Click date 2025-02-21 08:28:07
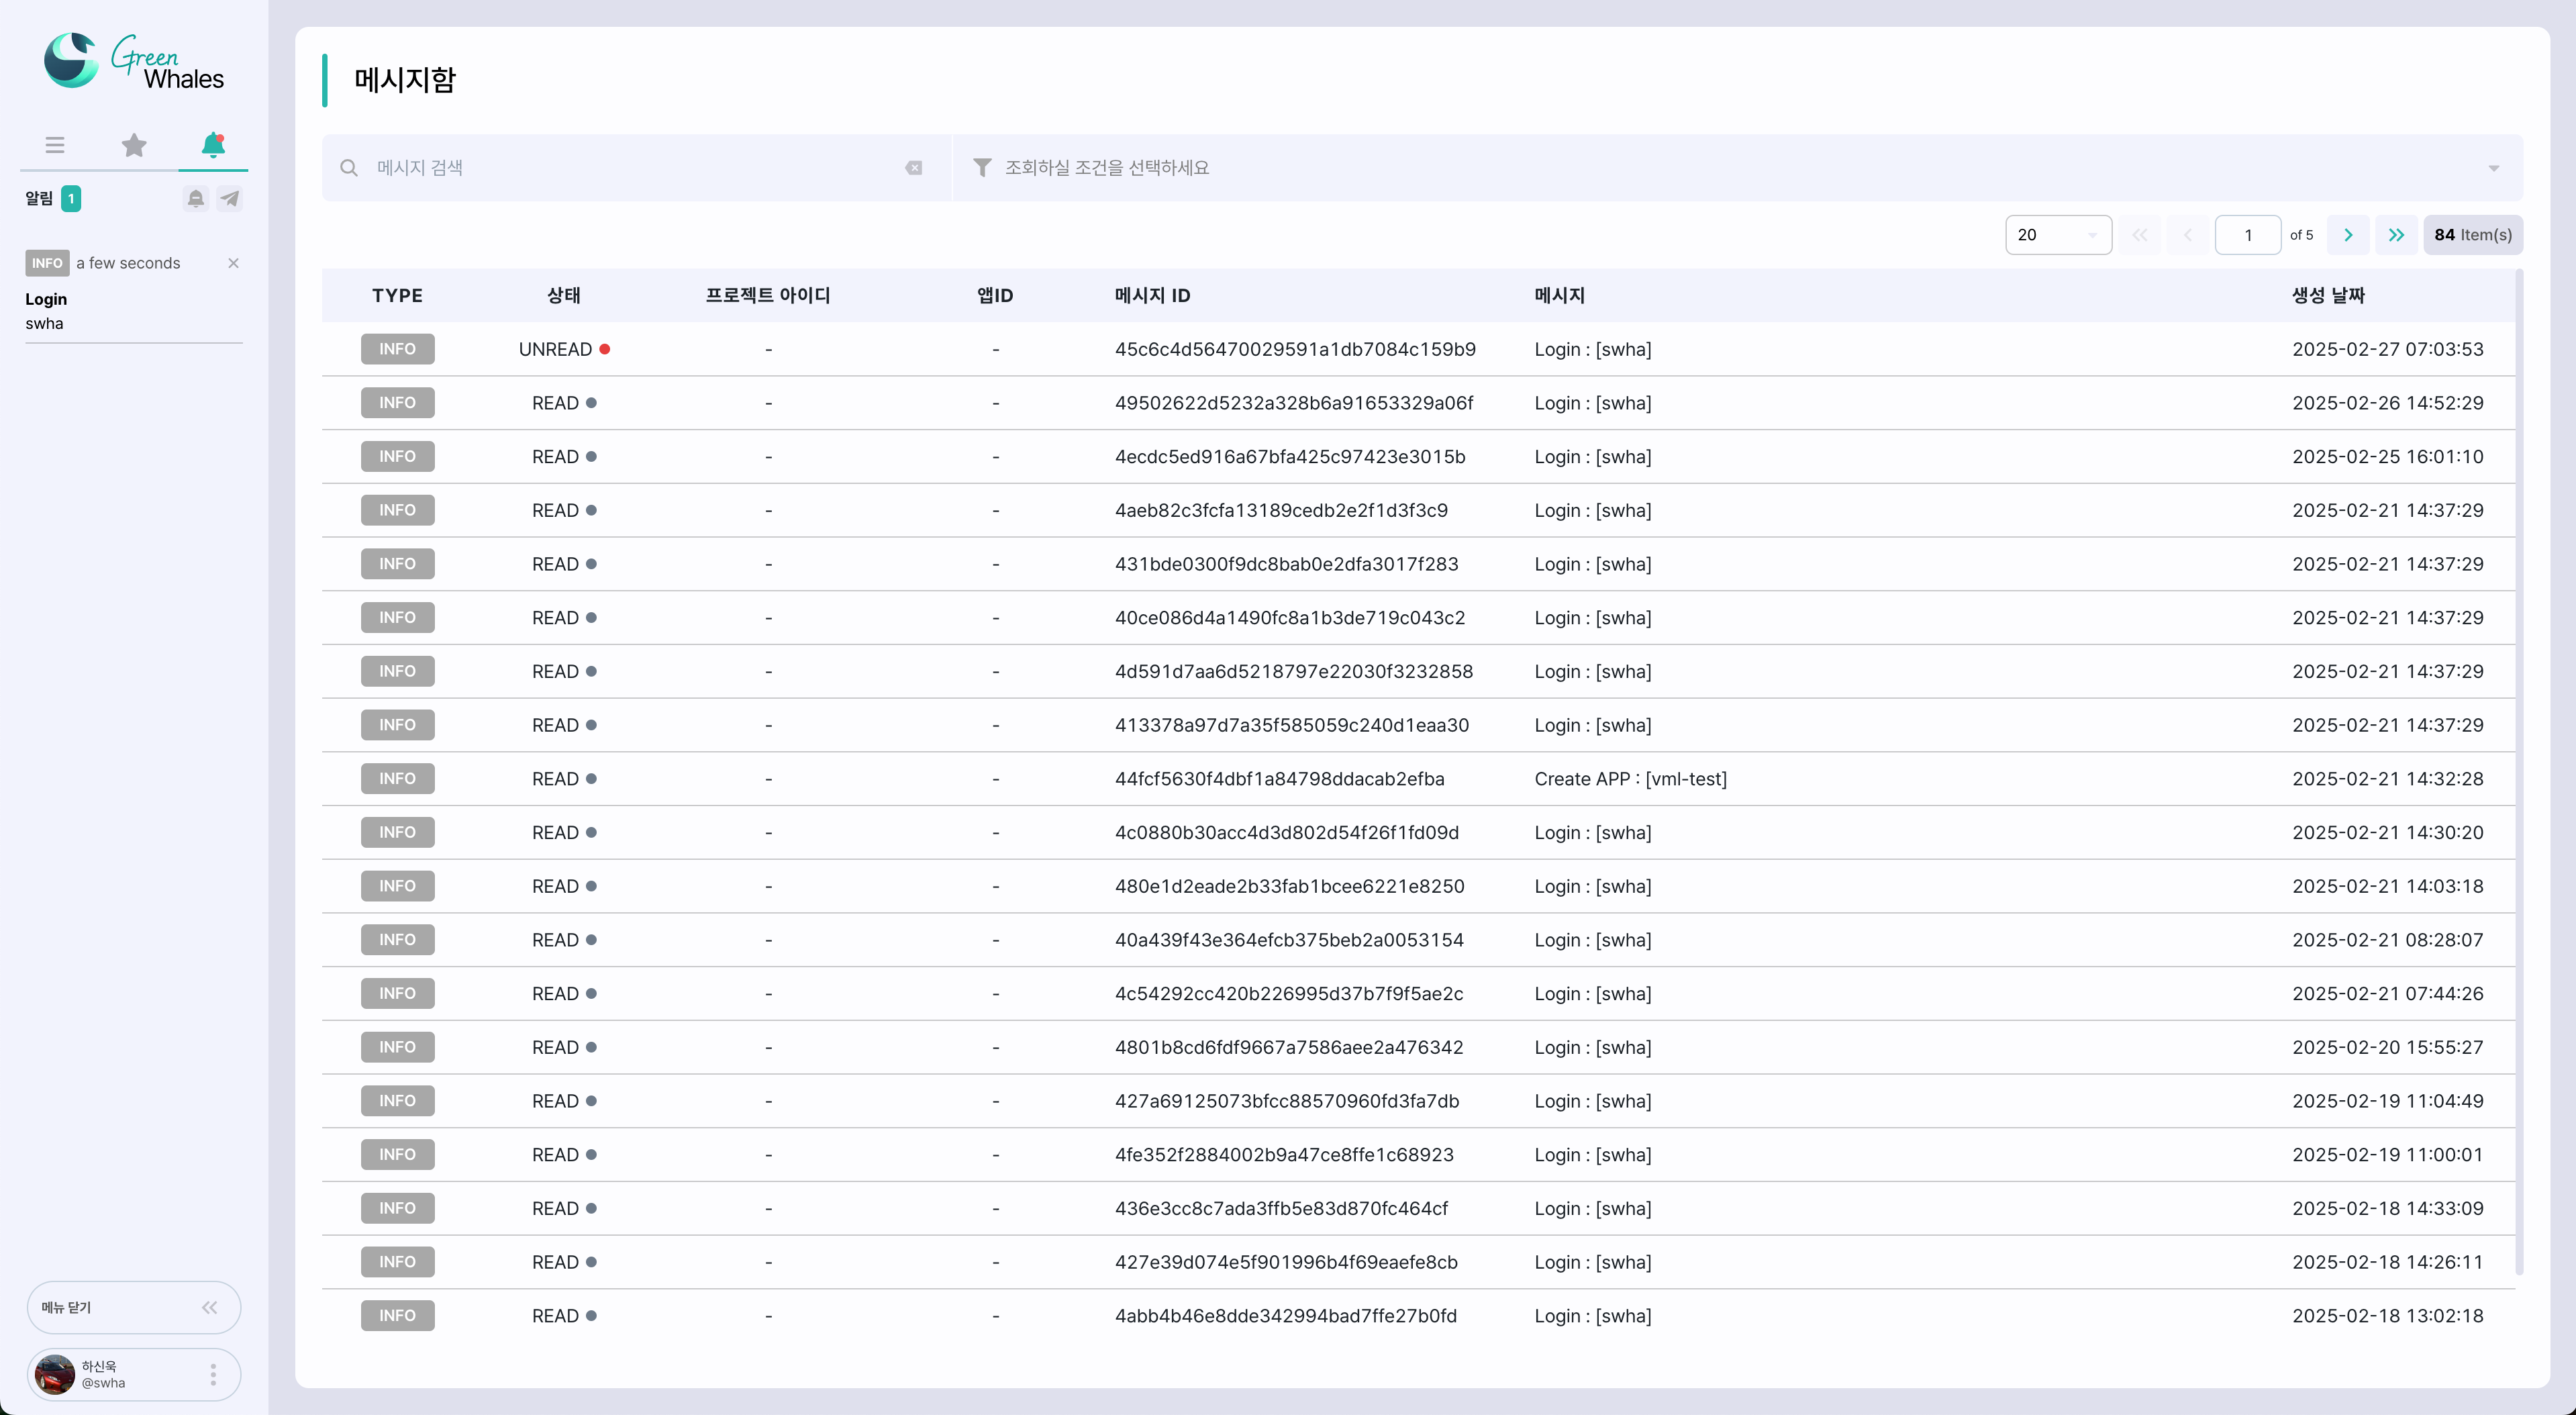The width and height of the screenshot is (2576, 1415). coord(2387,940)
